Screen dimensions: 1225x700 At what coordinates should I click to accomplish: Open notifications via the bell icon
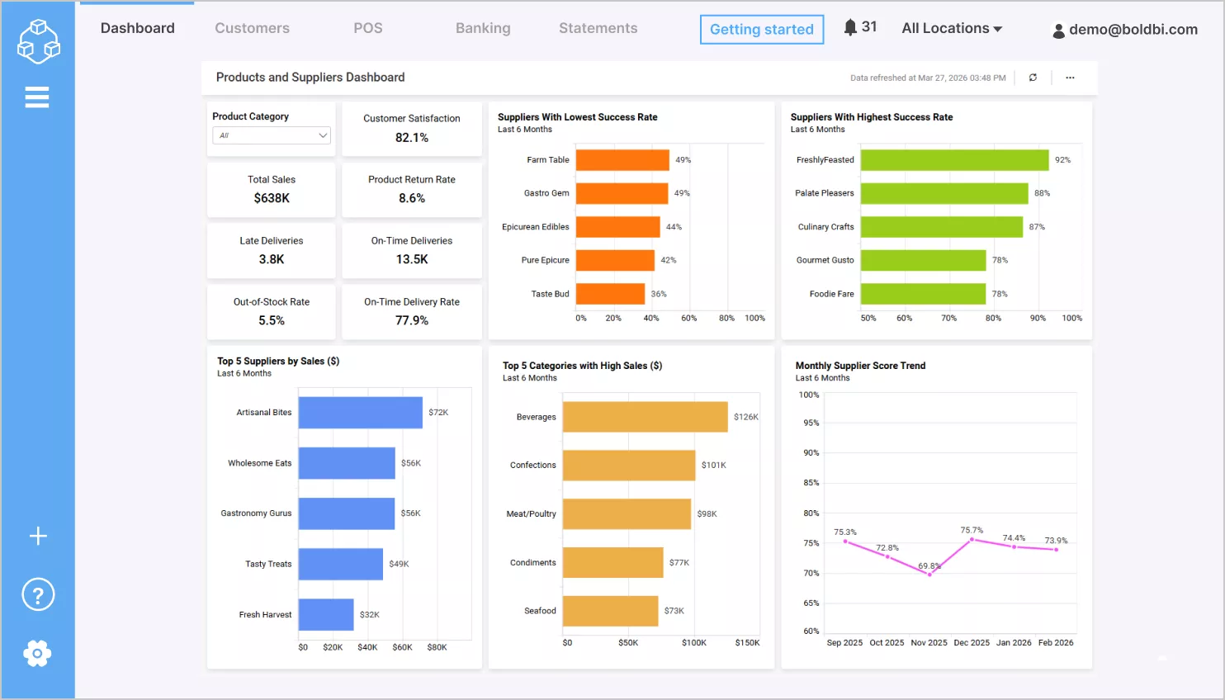(853, 26)
